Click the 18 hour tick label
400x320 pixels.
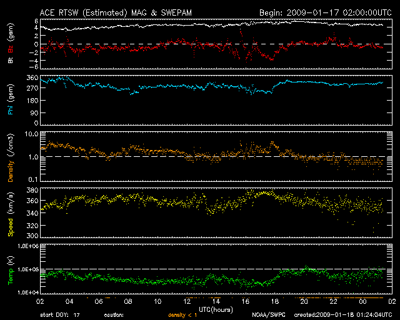(x=275, y=301)
